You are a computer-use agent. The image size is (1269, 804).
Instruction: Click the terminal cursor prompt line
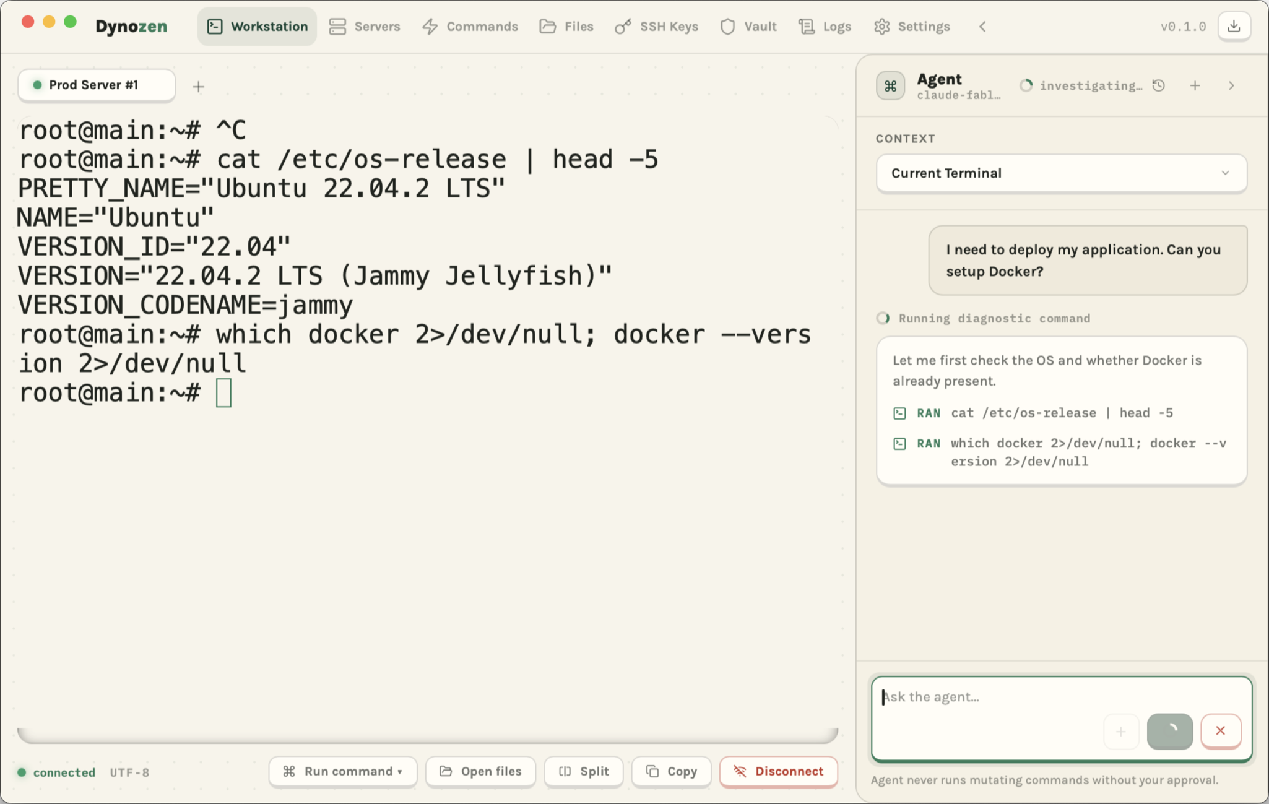(x=125, y=393)
